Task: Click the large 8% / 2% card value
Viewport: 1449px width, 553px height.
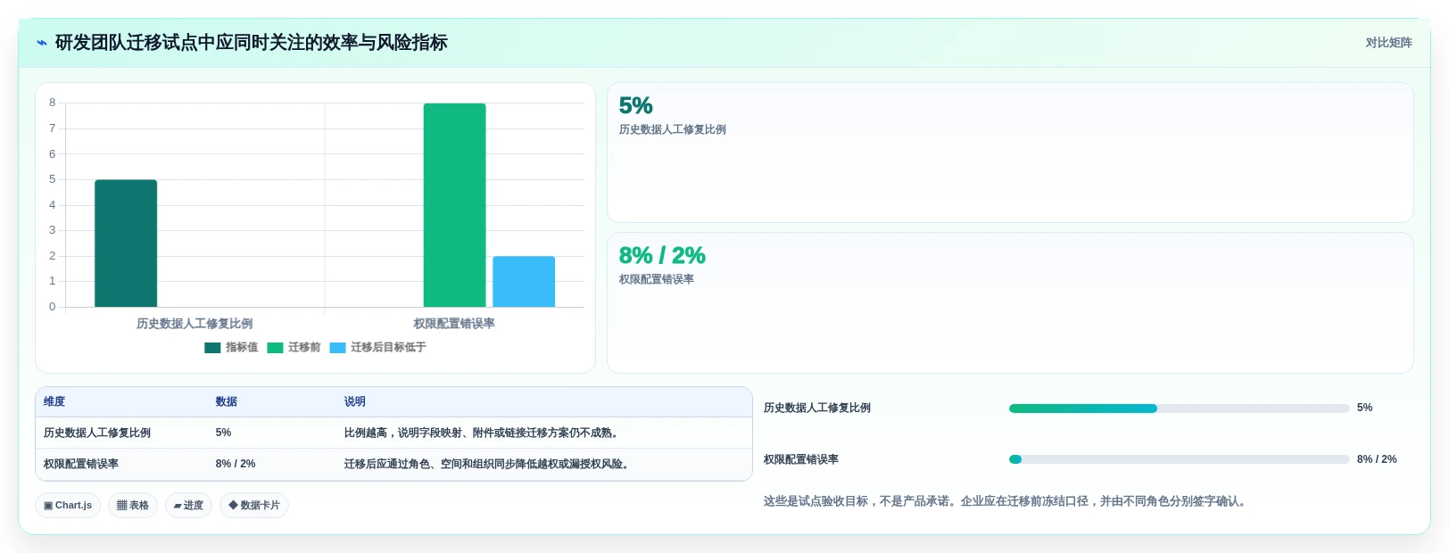Action: coord(662,256)
